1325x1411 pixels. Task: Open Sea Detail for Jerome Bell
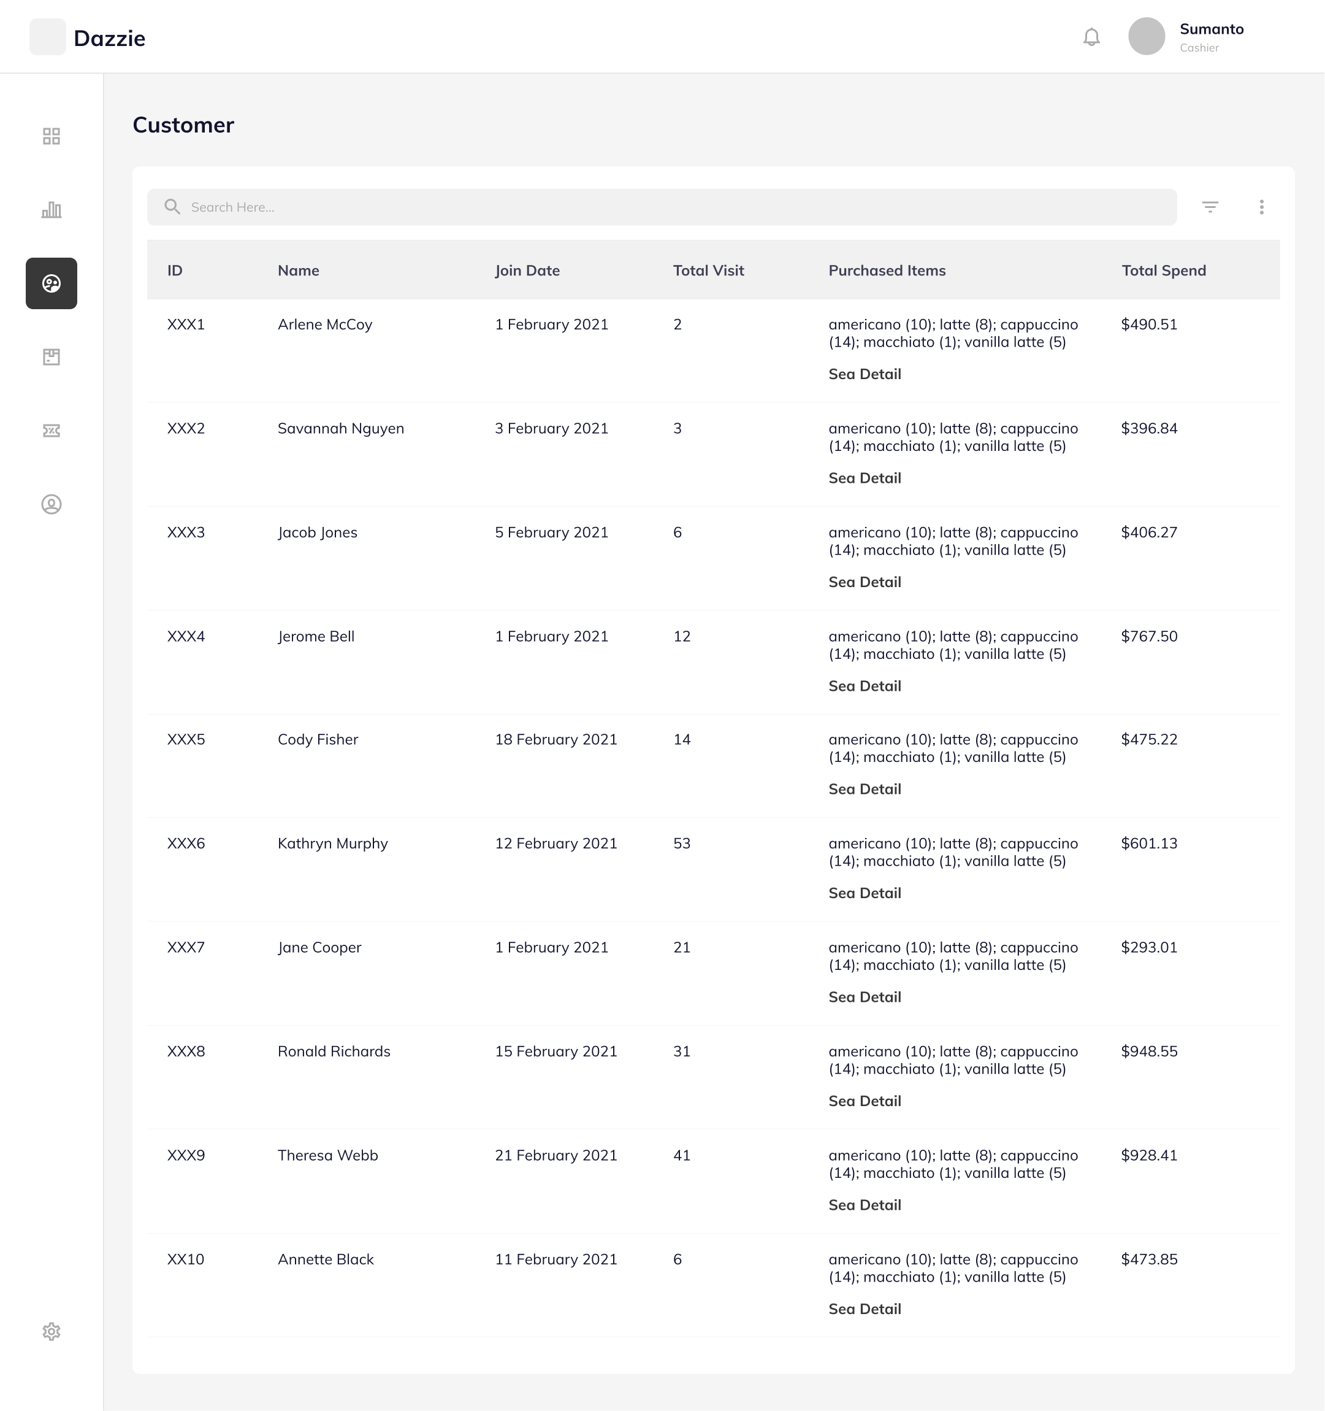pyautogui.click(x=865, y=686)
